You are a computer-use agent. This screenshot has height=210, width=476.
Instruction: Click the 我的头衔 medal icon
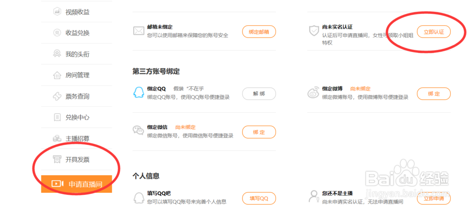coord(57,54)
